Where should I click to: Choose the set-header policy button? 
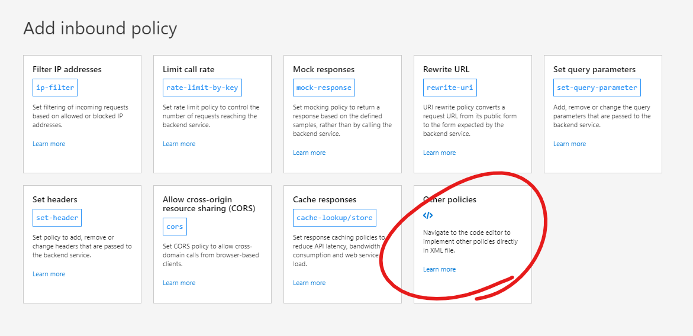point(57,218)
